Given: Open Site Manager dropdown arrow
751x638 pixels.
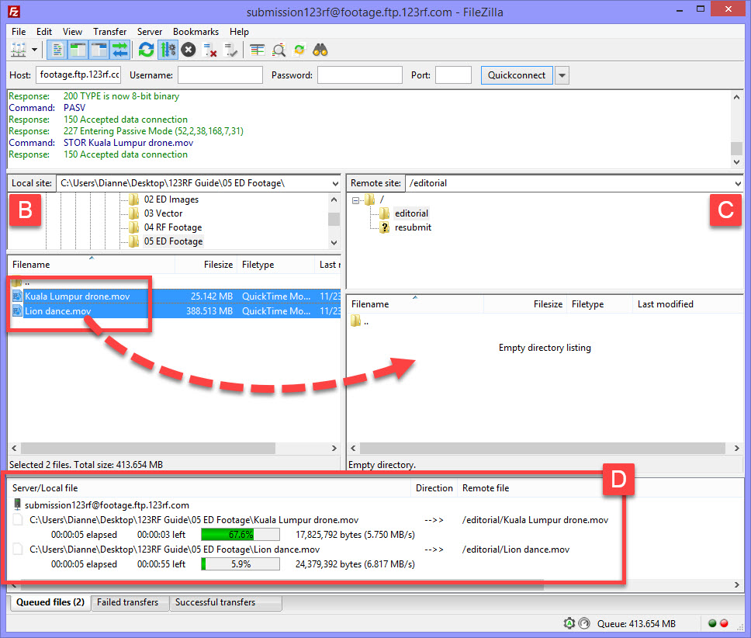Looking at the screenshot, I should click(34, 50).
